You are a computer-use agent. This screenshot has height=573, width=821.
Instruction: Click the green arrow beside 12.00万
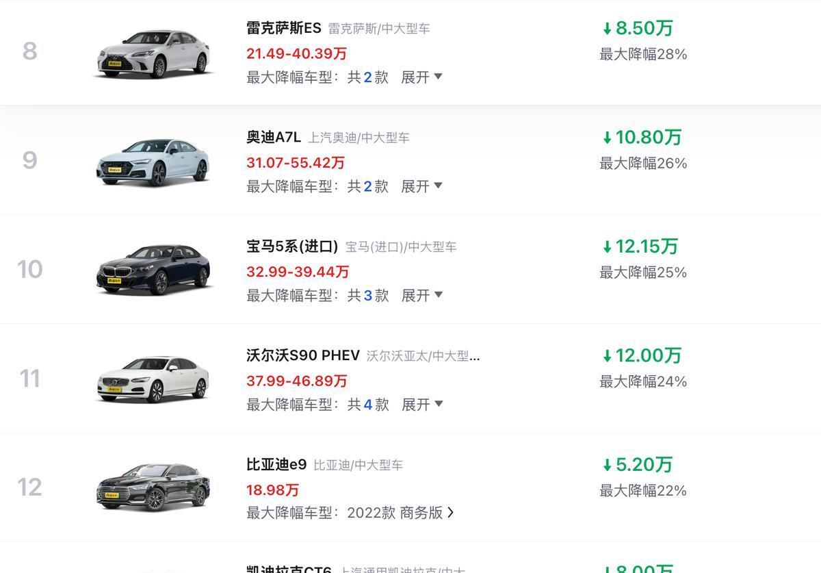click(607, 356)
